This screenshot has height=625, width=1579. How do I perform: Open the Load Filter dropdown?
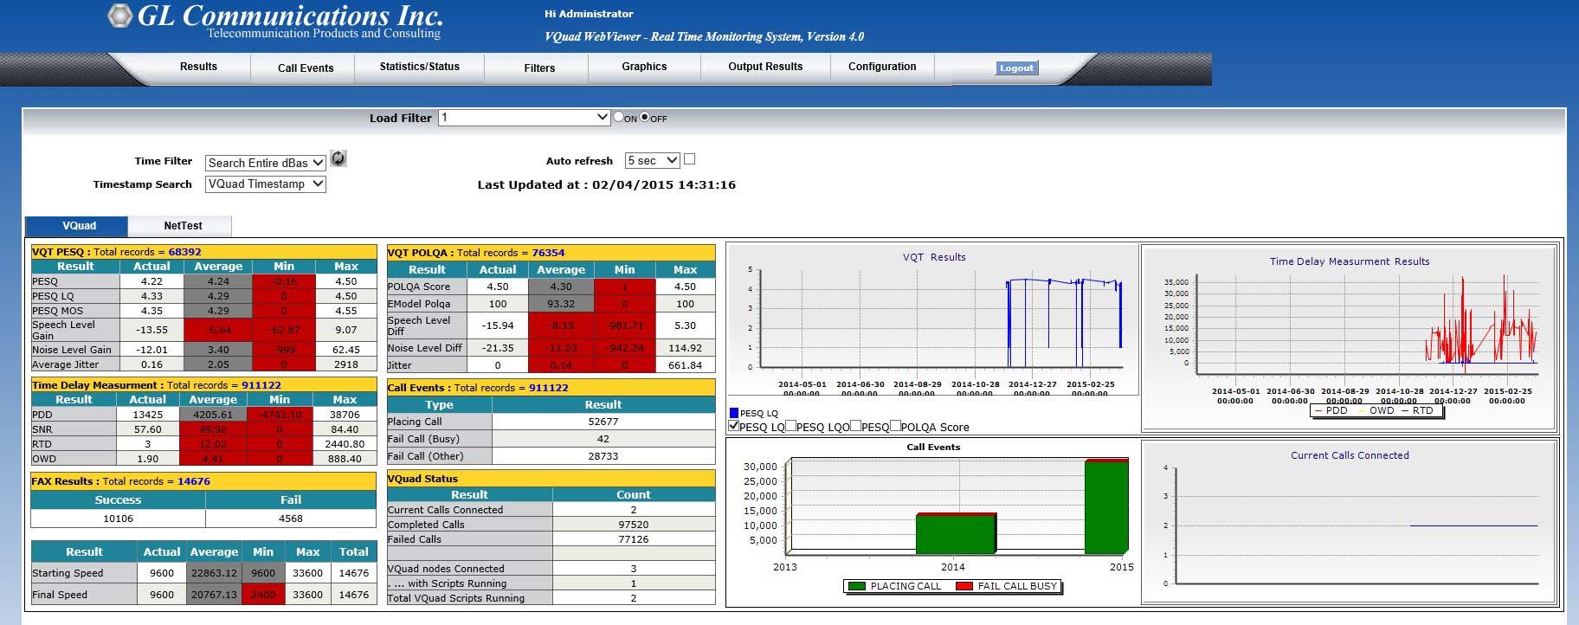coord(525,117)
